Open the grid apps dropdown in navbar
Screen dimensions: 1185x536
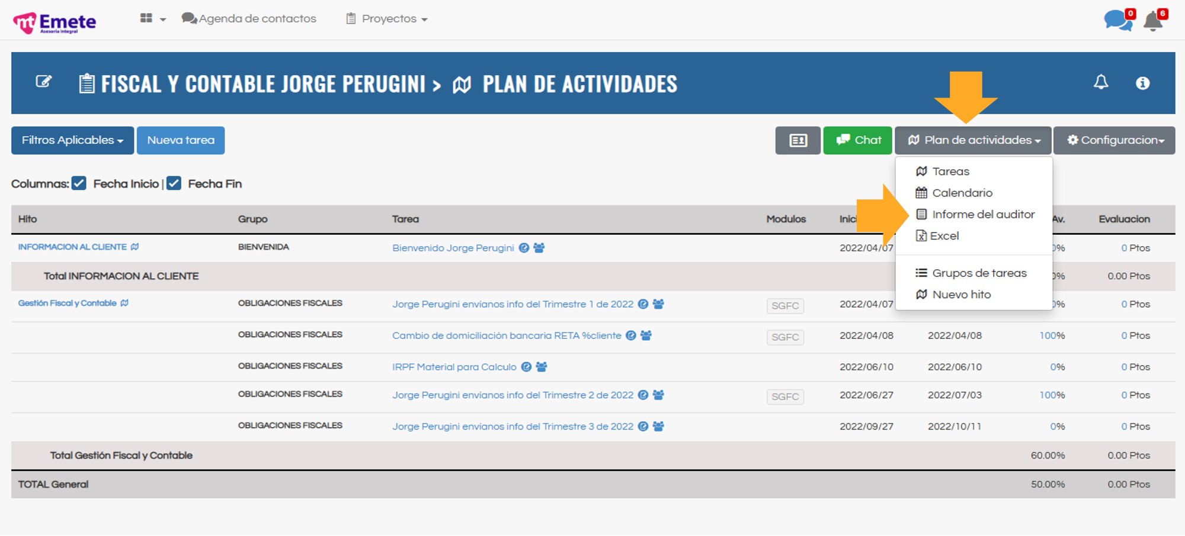152,19
